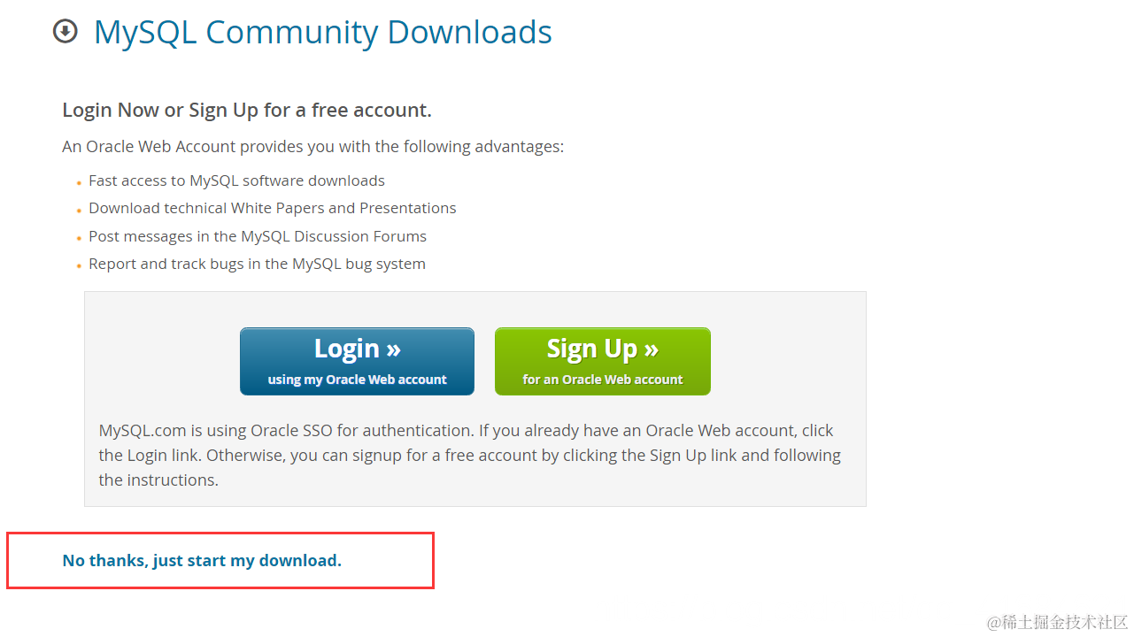Viewport: 1134px width, 637px height.
Task: Click the Oracle SSO authentication paragraph
Action: (x=470, y=455)
